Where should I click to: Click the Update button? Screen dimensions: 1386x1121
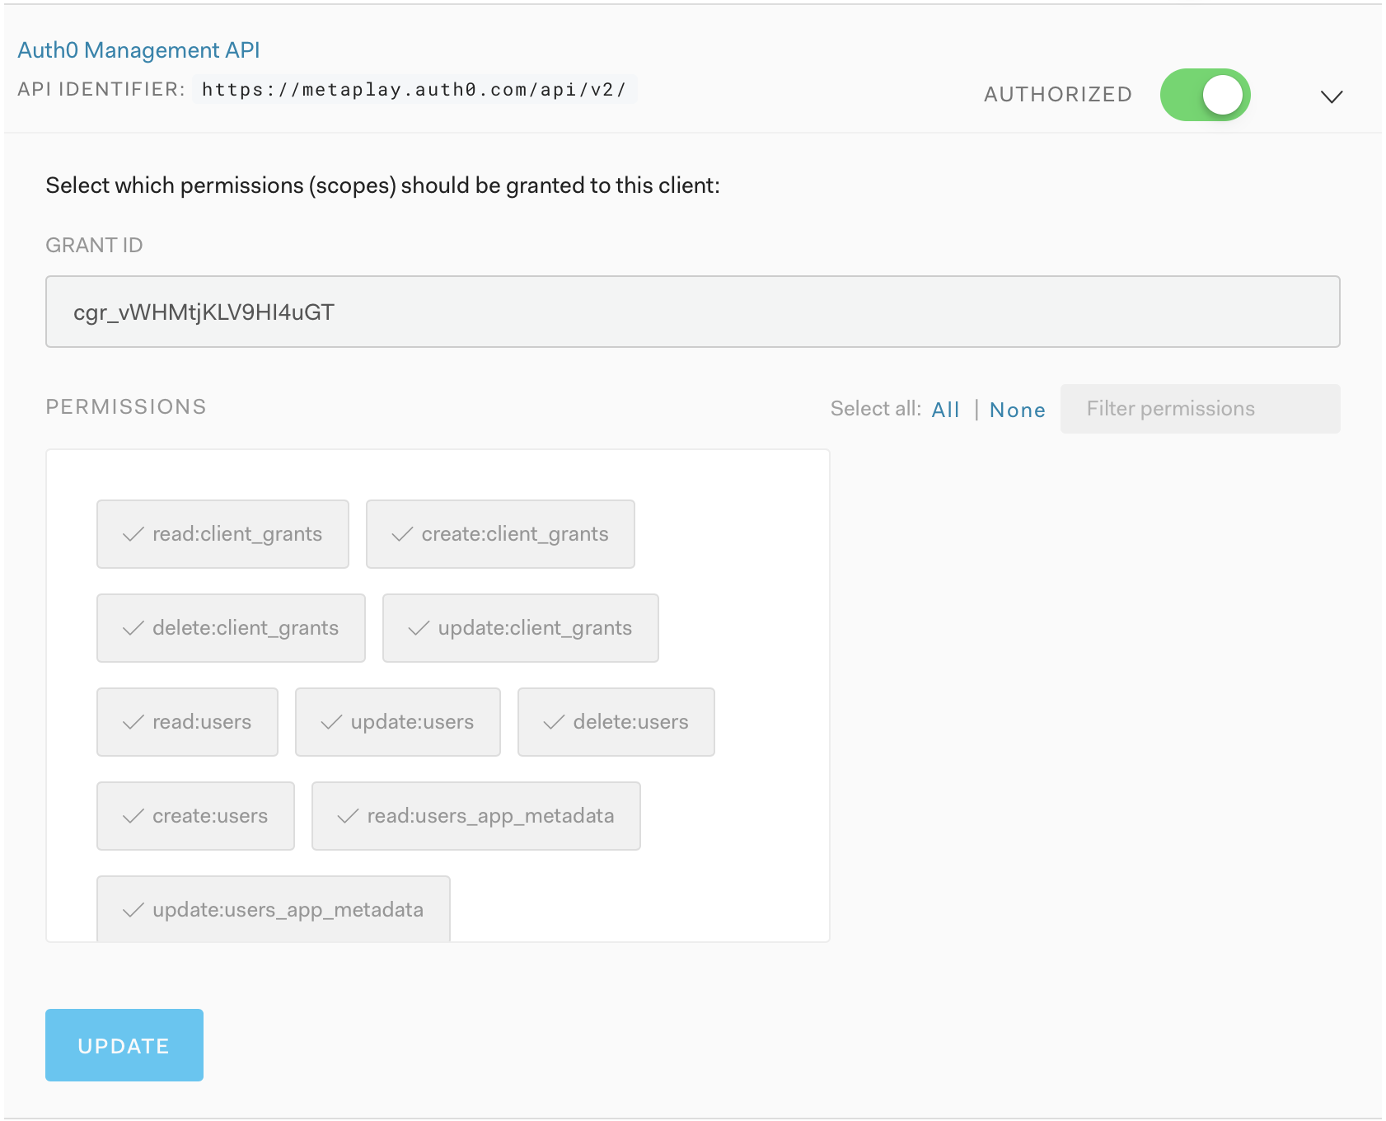(124, 1045)
